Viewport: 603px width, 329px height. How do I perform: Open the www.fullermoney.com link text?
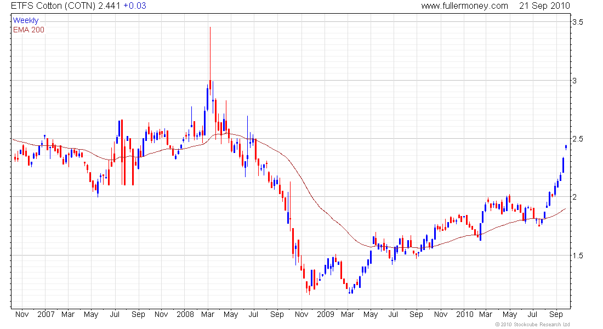click(x=464, y=6)
